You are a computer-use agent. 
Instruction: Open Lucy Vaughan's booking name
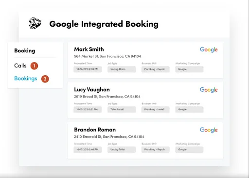coord(92,90)
